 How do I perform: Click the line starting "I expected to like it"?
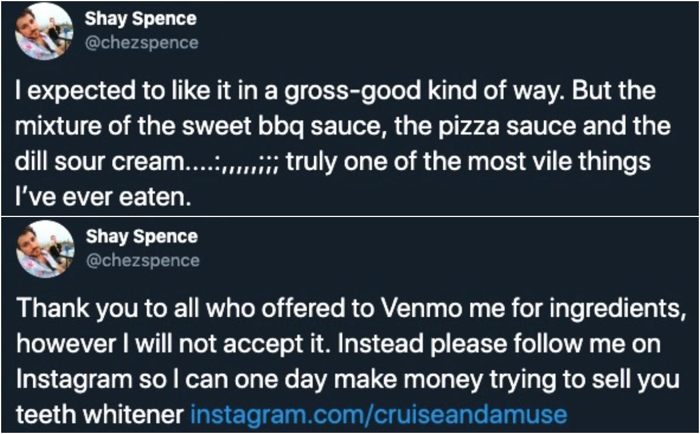tap(335, 91)
